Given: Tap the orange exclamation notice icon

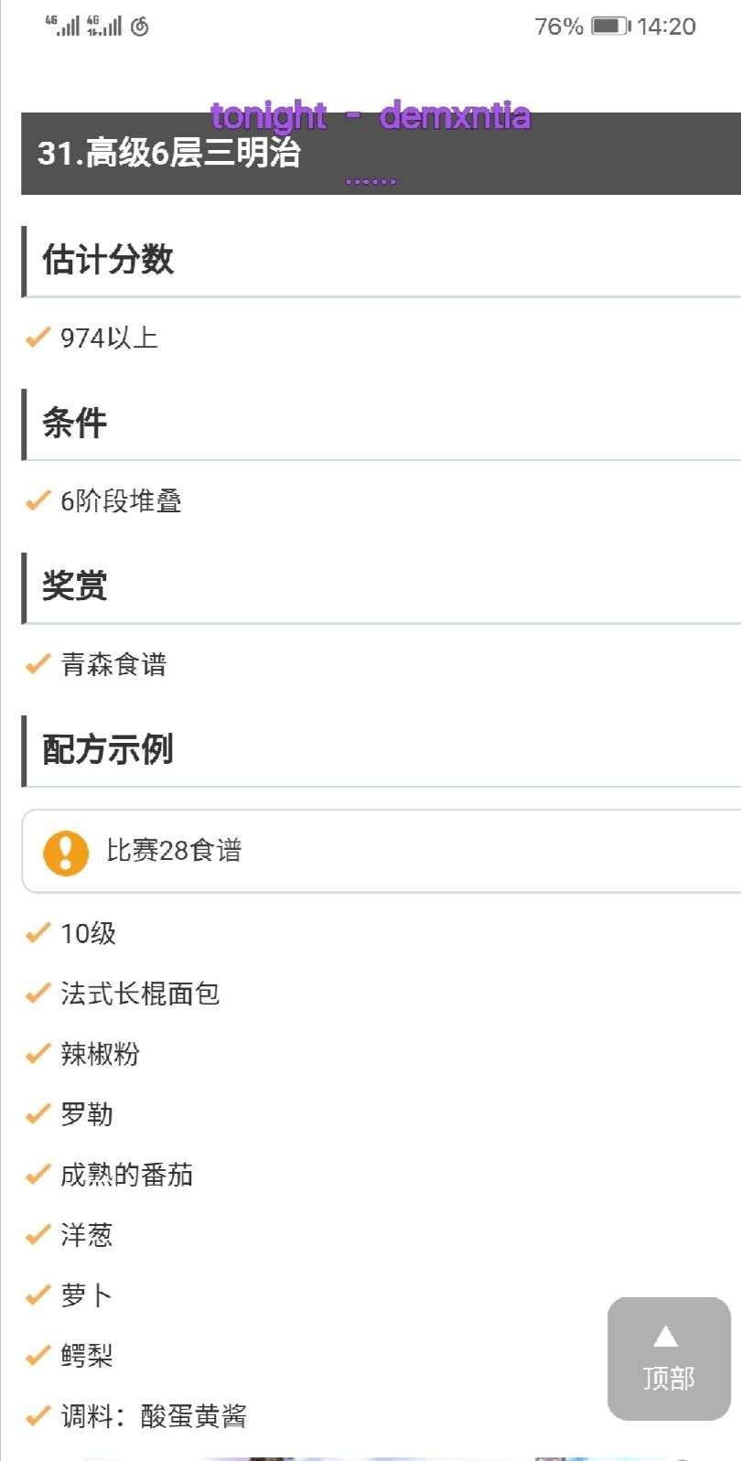Looking at the screenshot, I should coord(66,853).
